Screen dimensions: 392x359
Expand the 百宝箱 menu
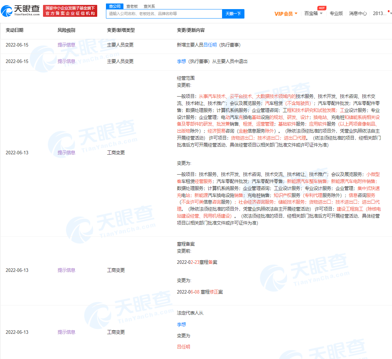tap(314, 14)
